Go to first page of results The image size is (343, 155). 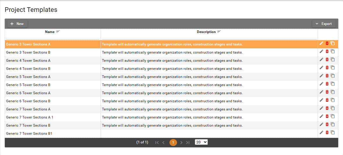coord(157,142)
